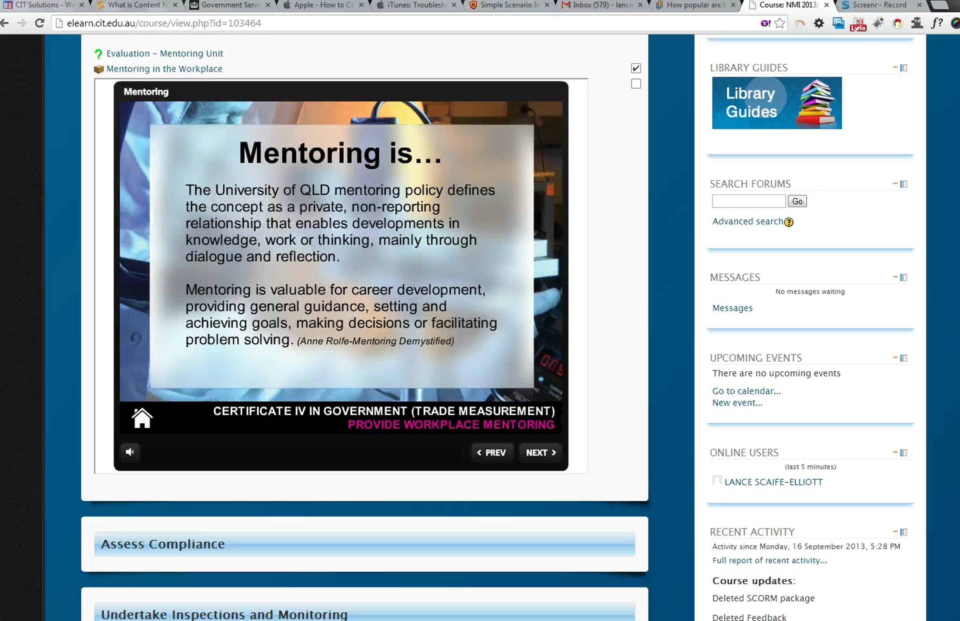This screenshot has height=621, width=960.
Task: Click the bookmark star in address bar
Action: click(x=780, y=23)
